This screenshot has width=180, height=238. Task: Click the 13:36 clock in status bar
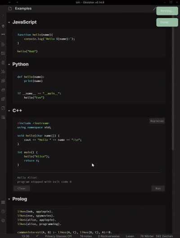click(25, 236)
